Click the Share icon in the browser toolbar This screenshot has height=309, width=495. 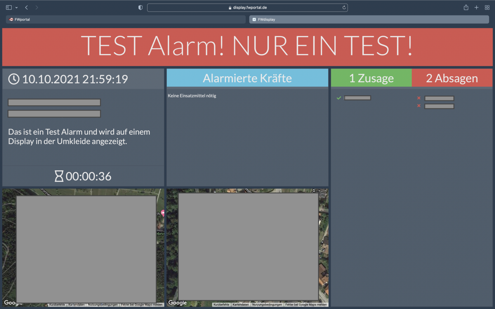click(466, 7)
